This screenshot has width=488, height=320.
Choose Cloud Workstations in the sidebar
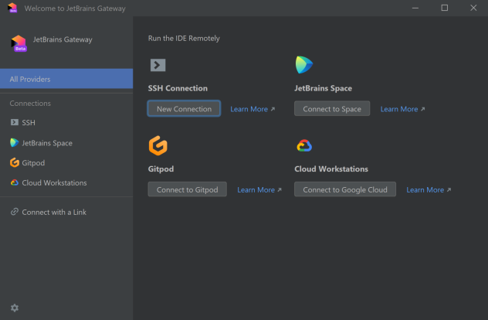tap(54, 183)
